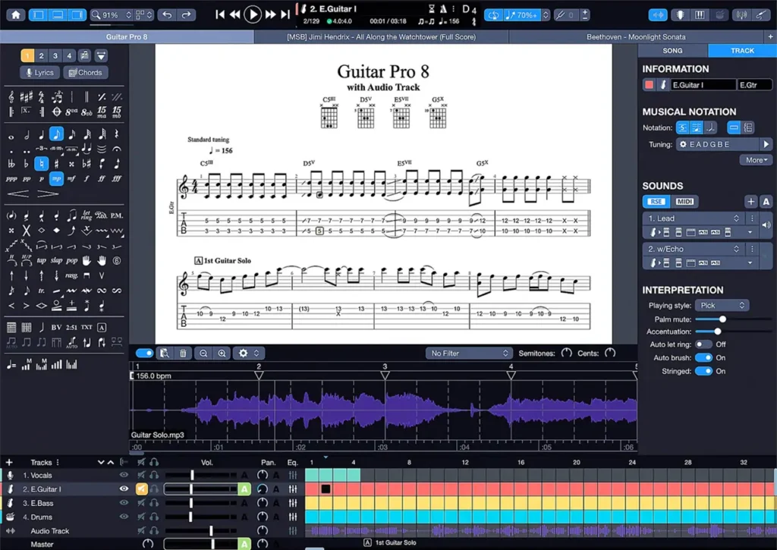The height and width of the screenshot is (550, 777).
Task: Apply the slap technique symbol
Action: [56, 261]
